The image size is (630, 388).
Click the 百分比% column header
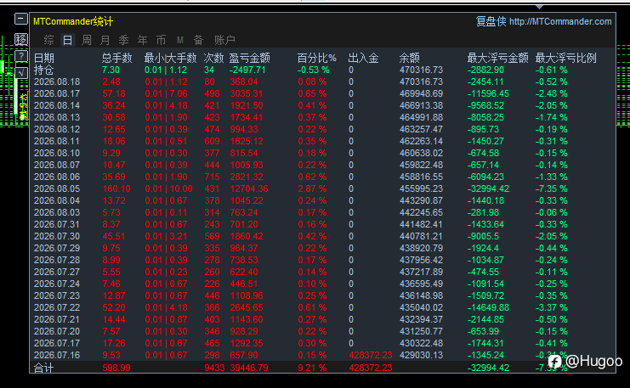point(316,58)
